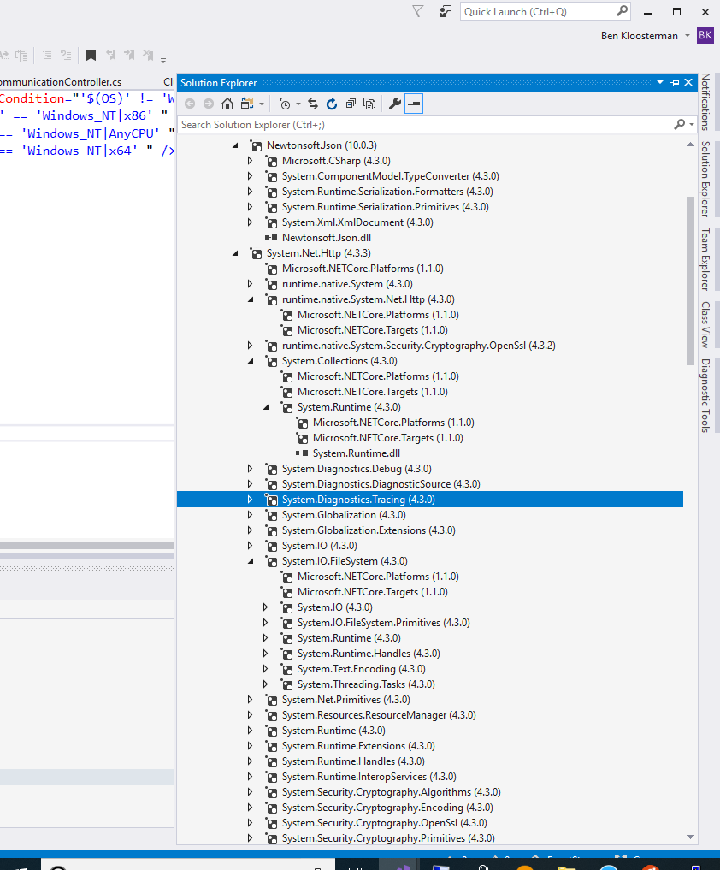This screenshot has width=720, height=870.
Task: Click the Solution Explorer vertical scrollbar thumb
Action: (691, 281)
